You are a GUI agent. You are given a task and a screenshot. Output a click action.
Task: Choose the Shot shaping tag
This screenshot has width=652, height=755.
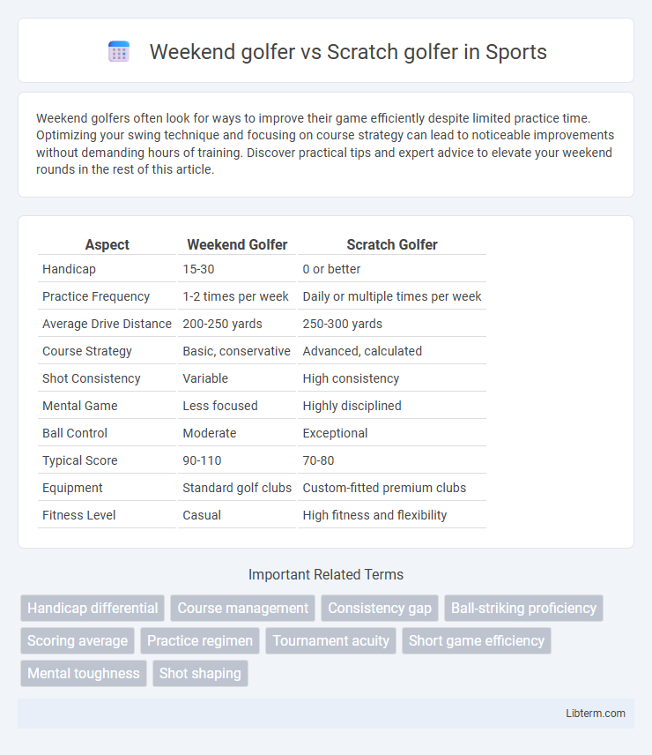click(200, 673)
